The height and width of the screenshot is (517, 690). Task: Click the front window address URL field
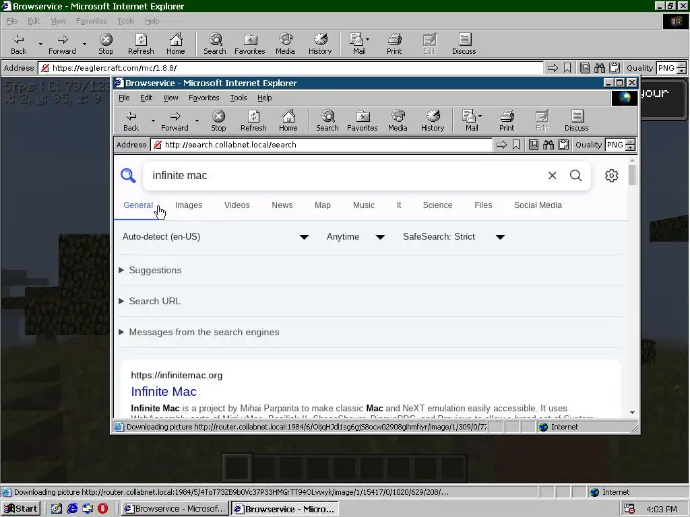(321, 145)
